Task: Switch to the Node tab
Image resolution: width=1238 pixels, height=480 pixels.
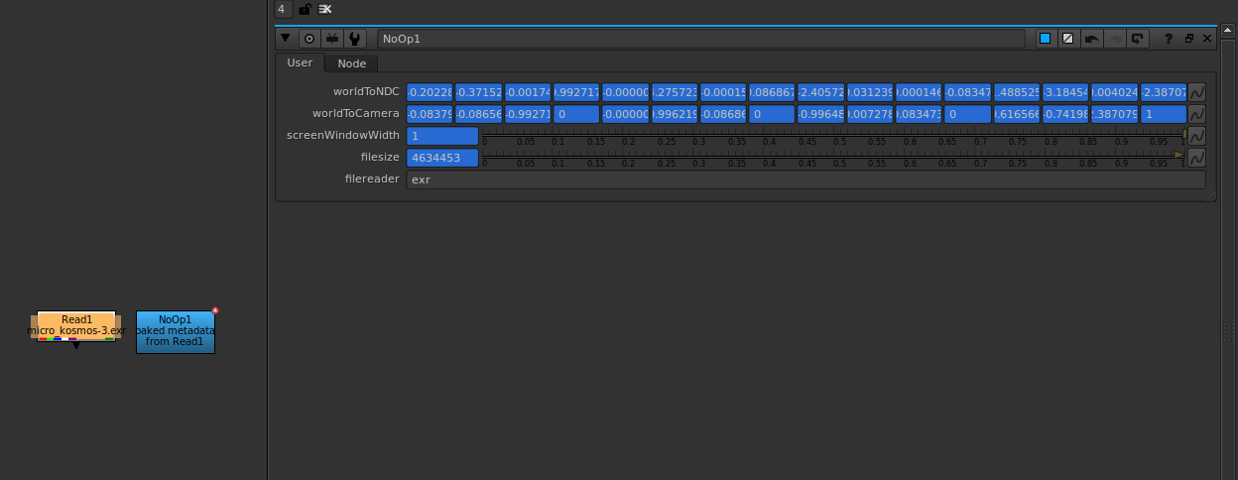Action: (x=351, y=63)
